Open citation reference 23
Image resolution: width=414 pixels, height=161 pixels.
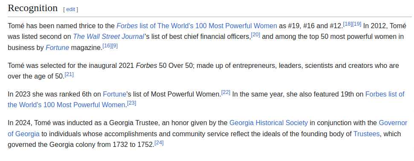[x=132, y=103]
